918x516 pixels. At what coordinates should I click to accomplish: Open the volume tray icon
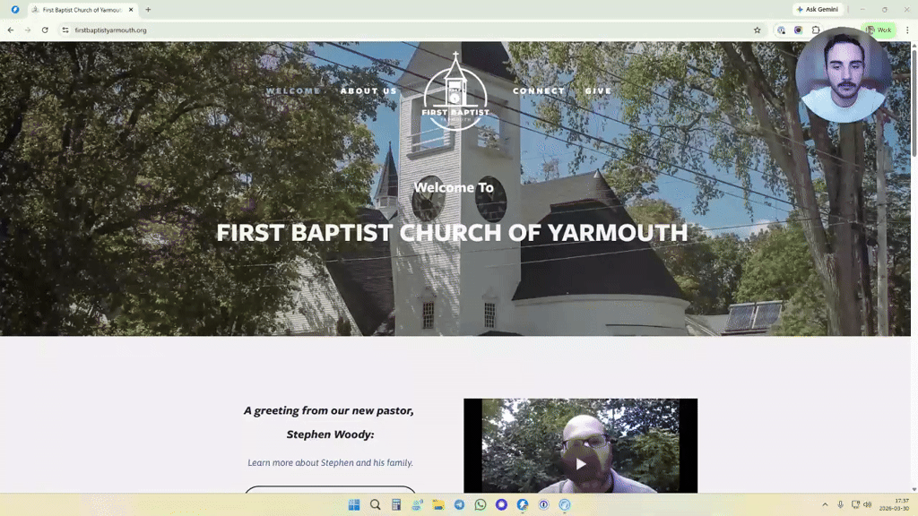point(868,504)
